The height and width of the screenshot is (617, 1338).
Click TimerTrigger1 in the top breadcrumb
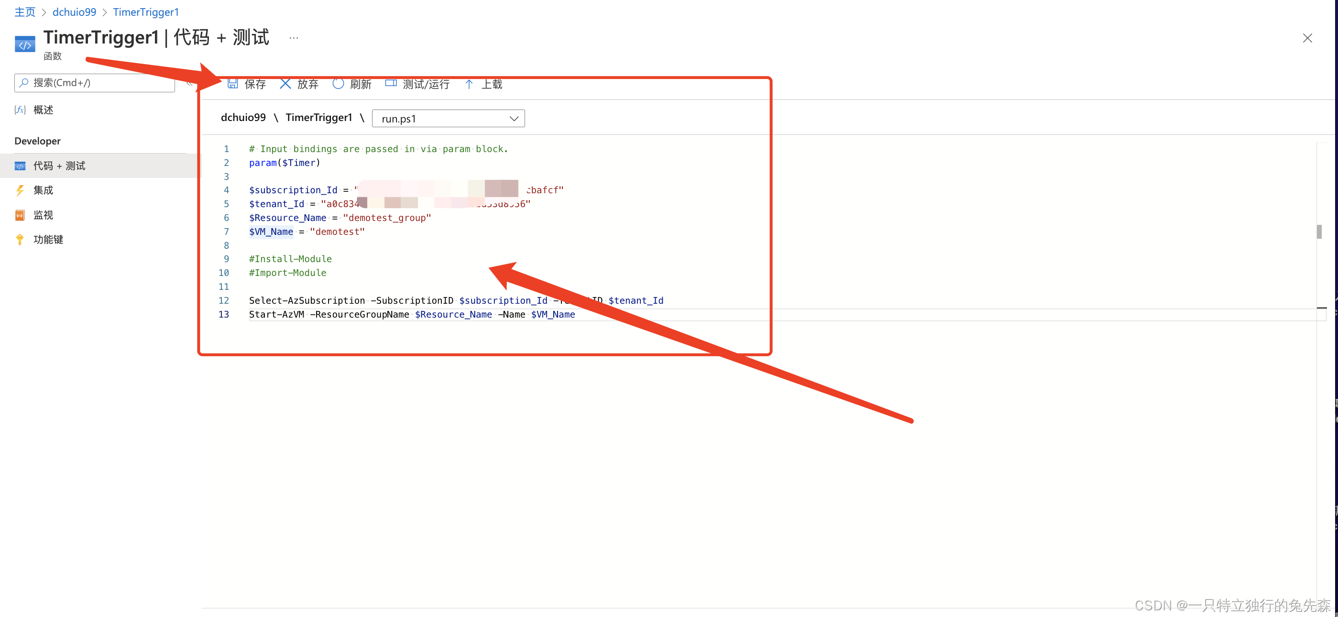click(x=146, y=12)
